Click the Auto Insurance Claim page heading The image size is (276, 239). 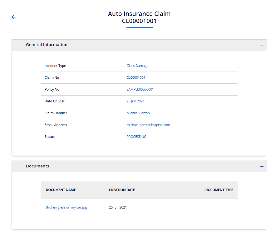click(x=139, y=14)
